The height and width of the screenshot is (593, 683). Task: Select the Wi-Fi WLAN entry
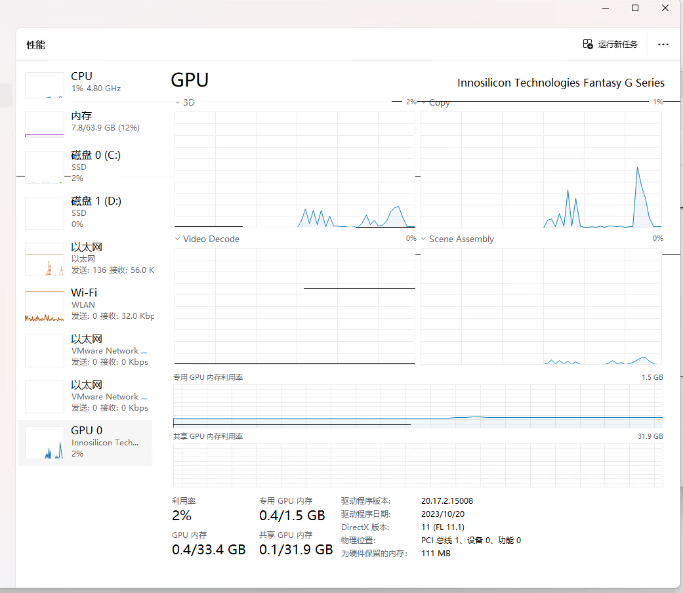click(85, 304)
